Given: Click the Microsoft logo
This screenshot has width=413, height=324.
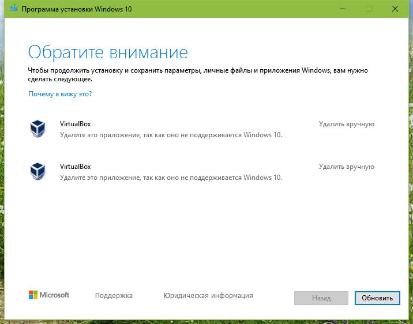Looking at the screenshot, I should (x=49, y=295).
